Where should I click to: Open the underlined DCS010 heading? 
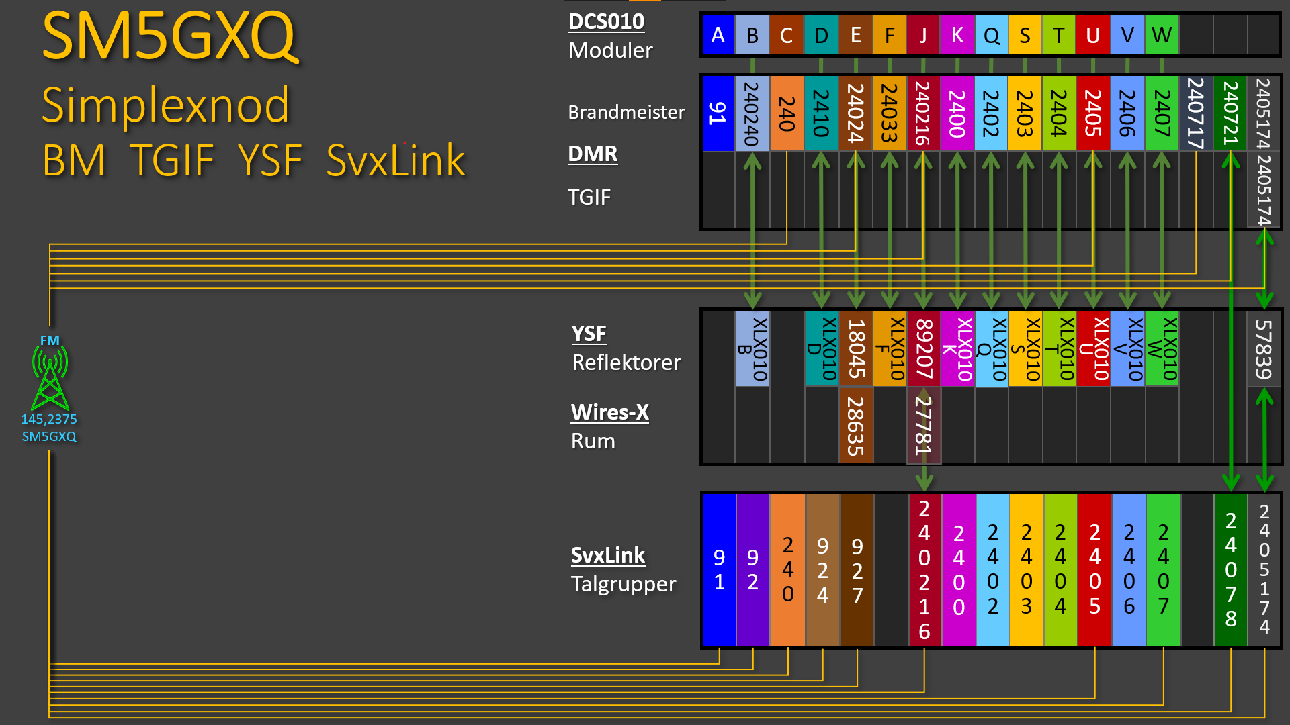point(606,21)
